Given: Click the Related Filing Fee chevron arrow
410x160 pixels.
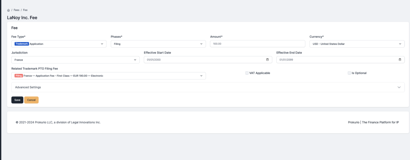Looking at the screenshot, I should click(201, 76).
